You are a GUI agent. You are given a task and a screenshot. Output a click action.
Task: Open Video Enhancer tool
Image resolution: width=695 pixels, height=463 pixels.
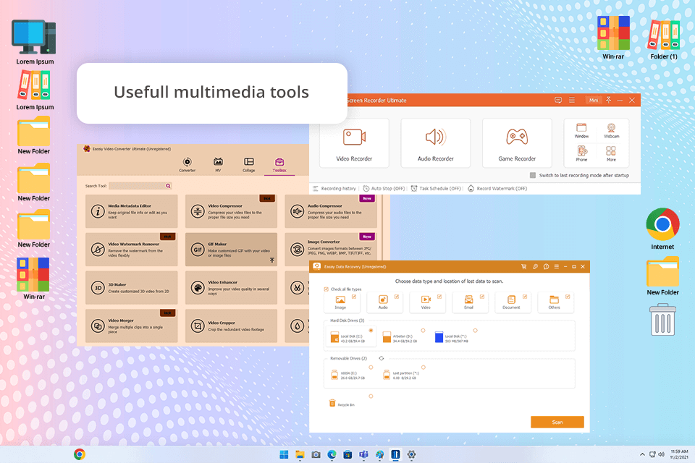pos(231,287)
